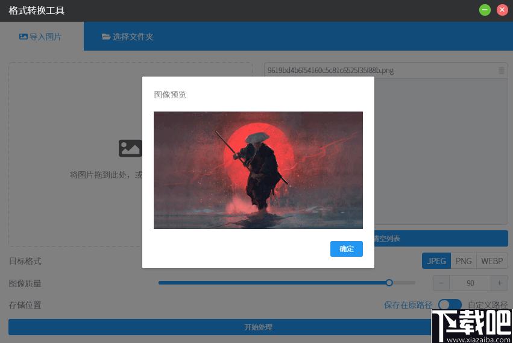The width and height of the screenshot is (513, 343).
Task: Click the 存储位置 label
Action: (25, 305)
